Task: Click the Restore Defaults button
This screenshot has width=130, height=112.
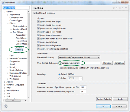Action: (x=104, y=99)
